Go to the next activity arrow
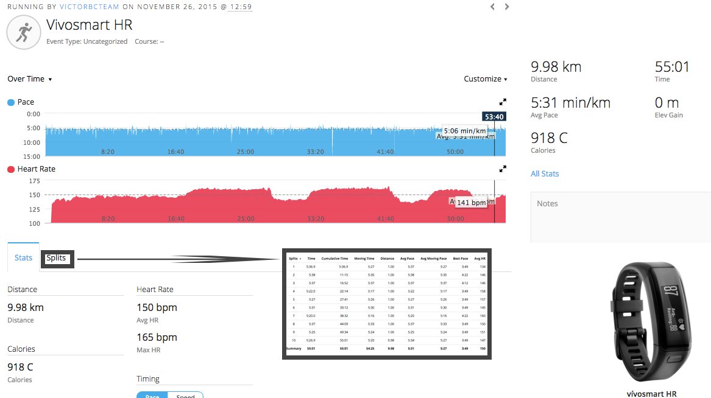The image size is (711, 398). [507, 7]
